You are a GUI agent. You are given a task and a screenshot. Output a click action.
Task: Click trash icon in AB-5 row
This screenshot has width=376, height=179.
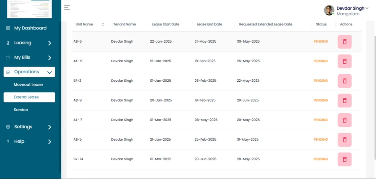click(x=344, y=140)
